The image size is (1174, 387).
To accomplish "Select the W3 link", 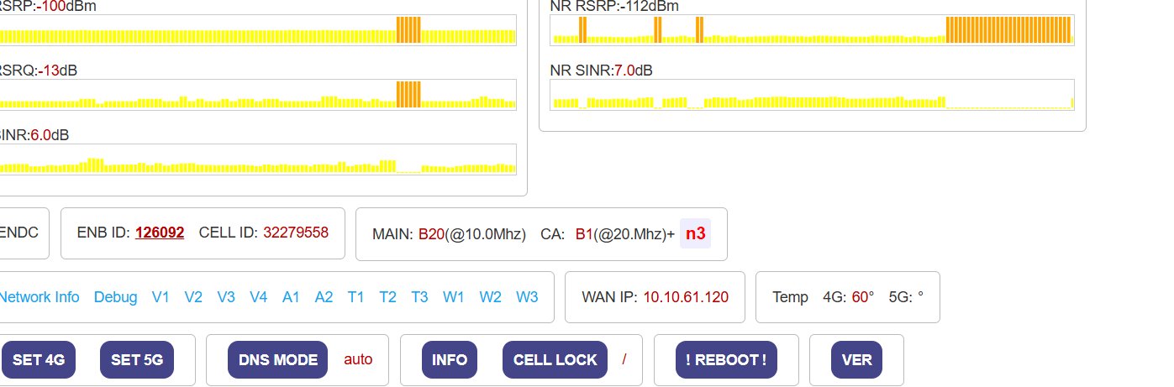I will pyautogui.click(x=527, y=297).
